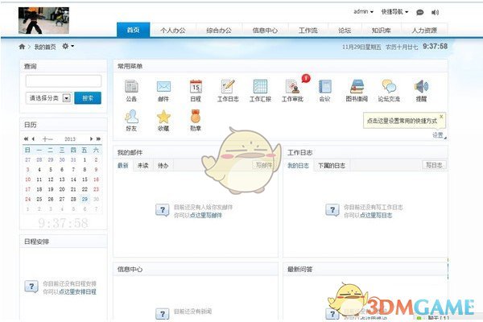This screenshot has height=322, width=483.
Task: Switch to 最新 mail tab
Action: point(123,166)
